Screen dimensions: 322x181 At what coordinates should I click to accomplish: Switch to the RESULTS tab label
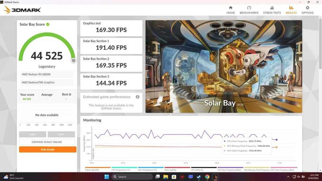click(x=291, y=13)
